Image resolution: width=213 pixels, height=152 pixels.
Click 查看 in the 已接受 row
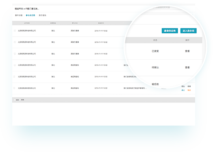tap(187, 51)
